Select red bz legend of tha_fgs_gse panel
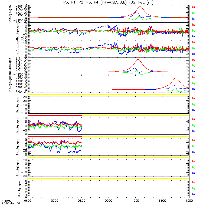This screenshot has height=216, width=203. (194, 7)
